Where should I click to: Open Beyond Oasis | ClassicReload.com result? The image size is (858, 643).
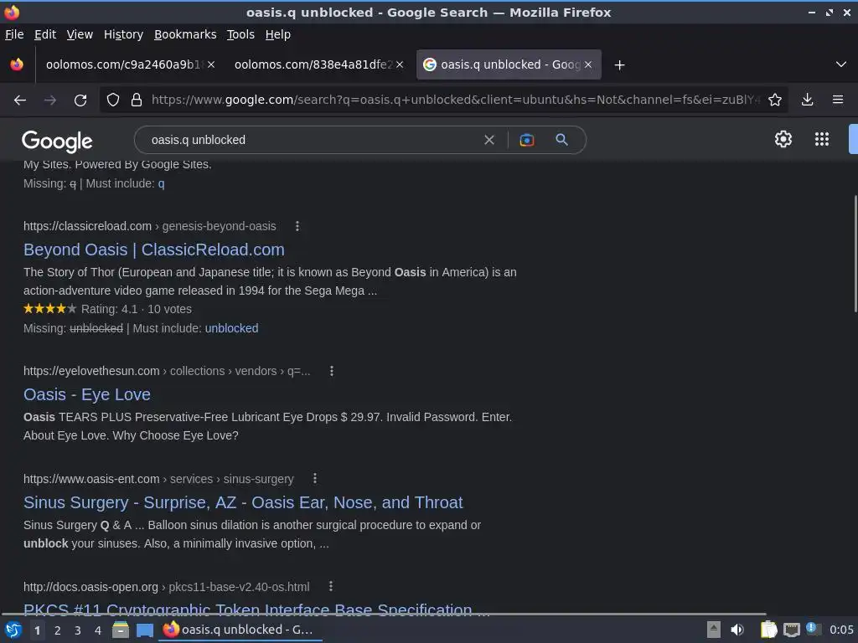[154, 249]
